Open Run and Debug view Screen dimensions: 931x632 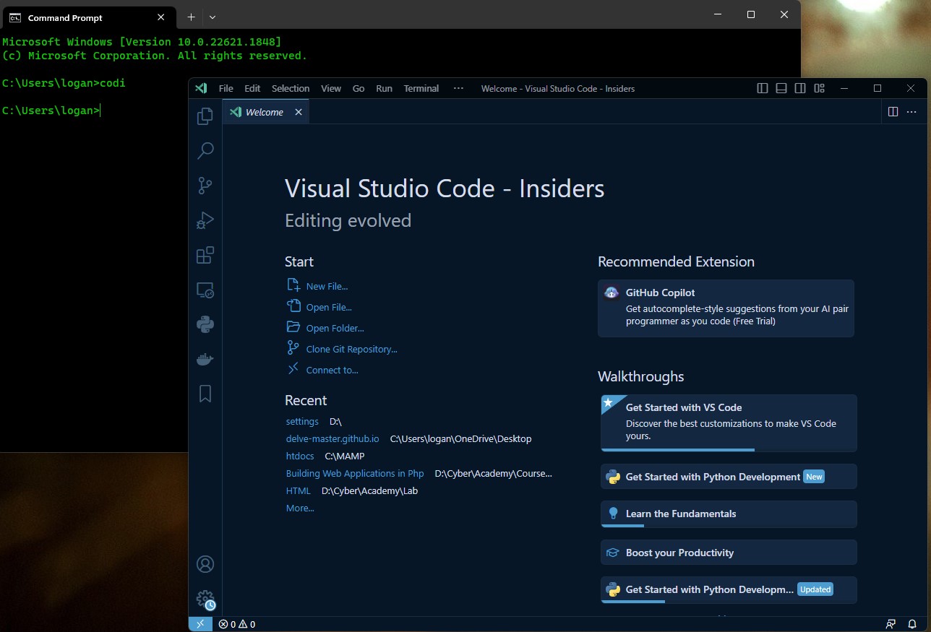point(205,220)
